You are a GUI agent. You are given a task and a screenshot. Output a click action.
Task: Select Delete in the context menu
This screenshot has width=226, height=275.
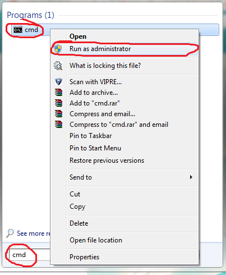(79, 223)
